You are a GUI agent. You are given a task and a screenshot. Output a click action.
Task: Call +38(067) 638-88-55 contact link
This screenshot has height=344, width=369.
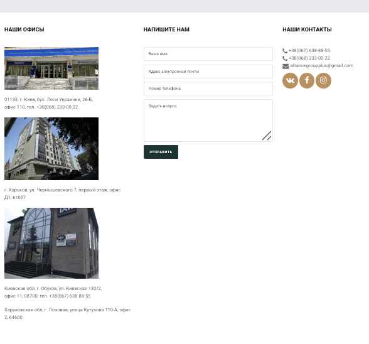point(309,50)
